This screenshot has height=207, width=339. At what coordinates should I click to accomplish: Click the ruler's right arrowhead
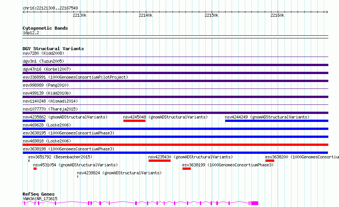click(x=327, y=12)
